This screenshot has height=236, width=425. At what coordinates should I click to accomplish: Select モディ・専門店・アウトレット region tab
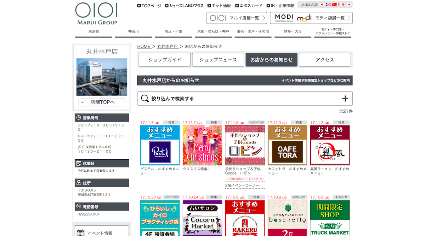click(x=333, y=32)
